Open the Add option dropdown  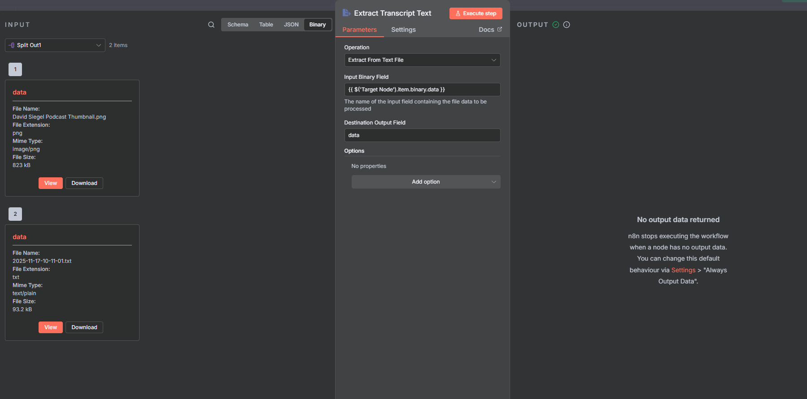tap(426, 182)
